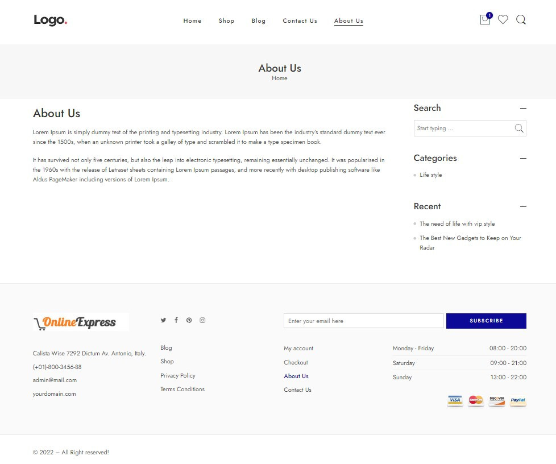Image resolution: width=556 pixels, height=464 pixels.
Task: Click the About Us article heading
Action: click(56, 113)
